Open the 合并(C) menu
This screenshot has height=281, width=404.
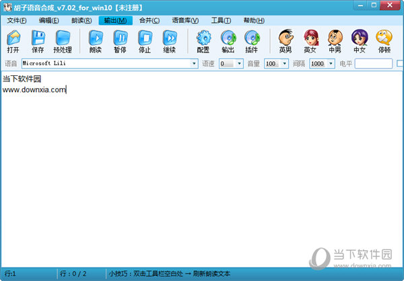(149, 21)
